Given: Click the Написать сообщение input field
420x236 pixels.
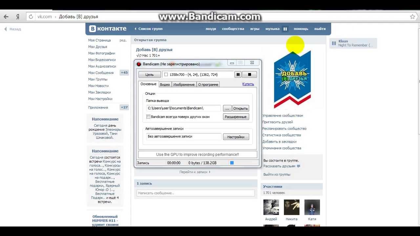Looking at the screenshot, I should (196, 193).
